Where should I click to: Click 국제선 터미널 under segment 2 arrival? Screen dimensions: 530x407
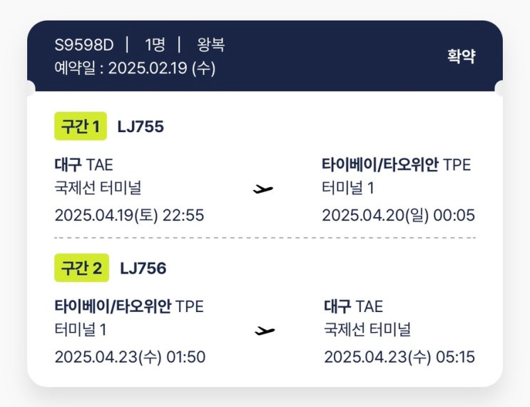[x=367, y=330]
